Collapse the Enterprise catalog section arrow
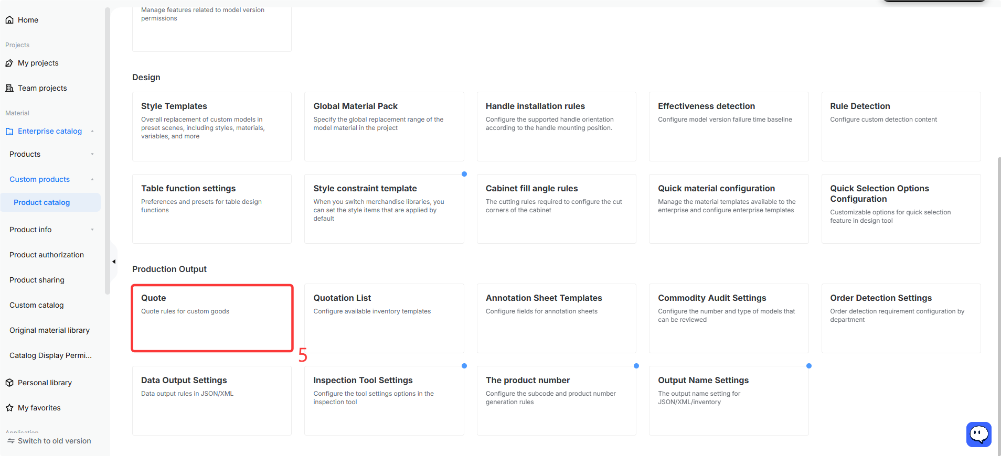The height and width of the screenshot is (456, 1001). [92, 131]
